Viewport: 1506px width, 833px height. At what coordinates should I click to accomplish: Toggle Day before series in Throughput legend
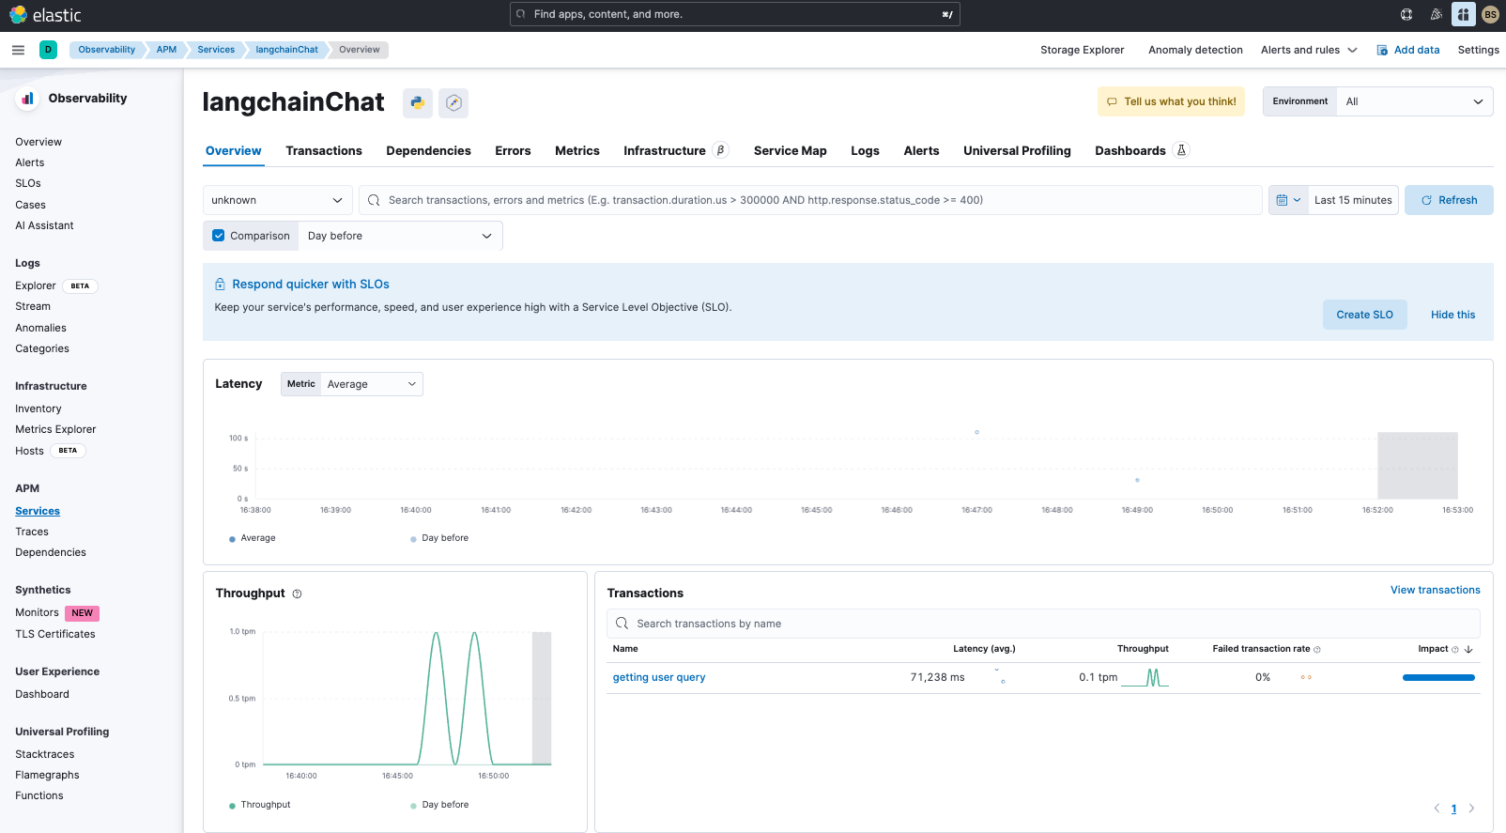point(439,805)
